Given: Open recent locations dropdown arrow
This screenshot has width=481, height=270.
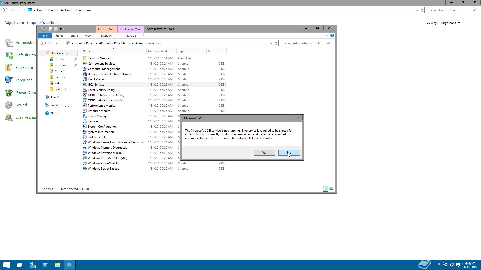Looking at the screenshot, I should tap(56, 43).
